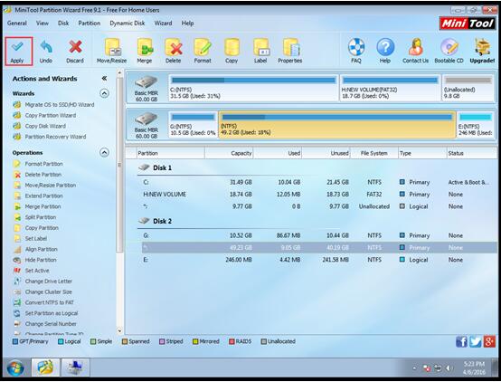Start the Partition Recovery Wizard
The width and height of the screenshot is (501, 382).
[50, 137]
